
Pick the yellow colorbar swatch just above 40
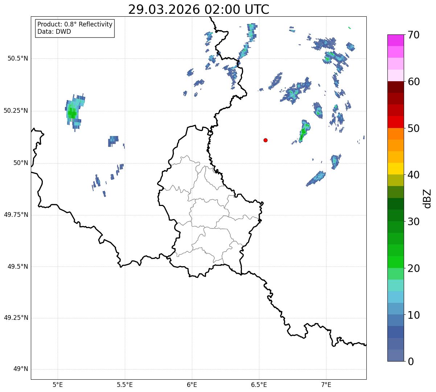[395, 169]
